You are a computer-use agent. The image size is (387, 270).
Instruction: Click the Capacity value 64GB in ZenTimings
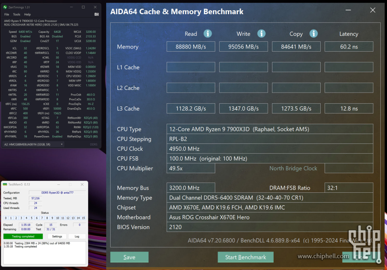tap(57, 32)
